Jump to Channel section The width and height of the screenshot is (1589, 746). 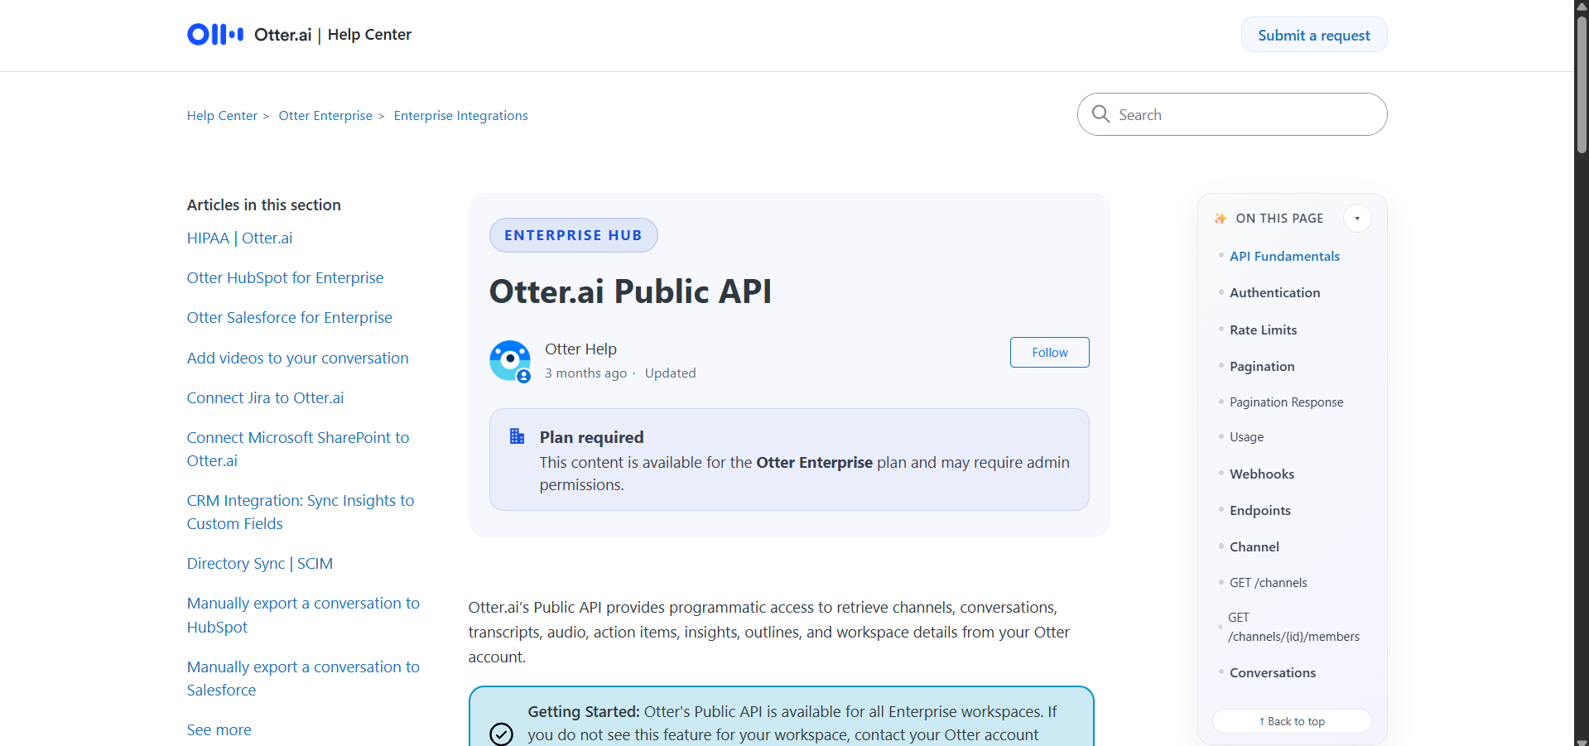[x=1254, y=547]
